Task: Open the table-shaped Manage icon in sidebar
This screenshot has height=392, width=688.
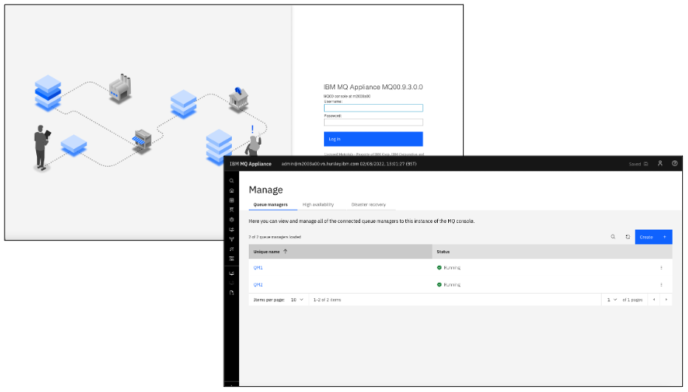Action: [x=231, y=200]
